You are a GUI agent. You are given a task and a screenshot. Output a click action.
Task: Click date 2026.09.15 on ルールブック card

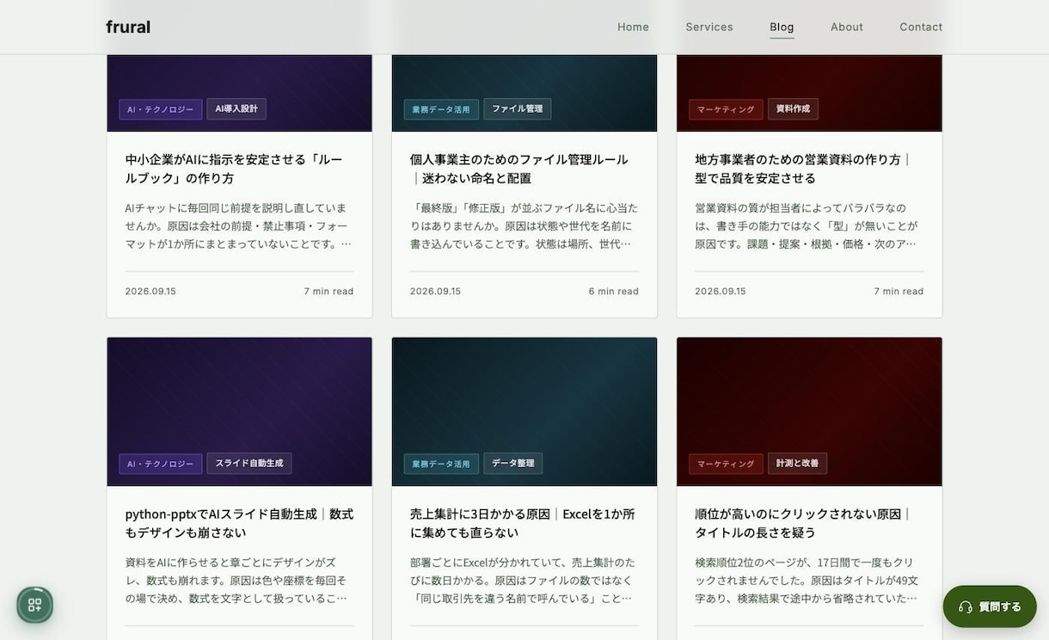[x=150, y=292]
